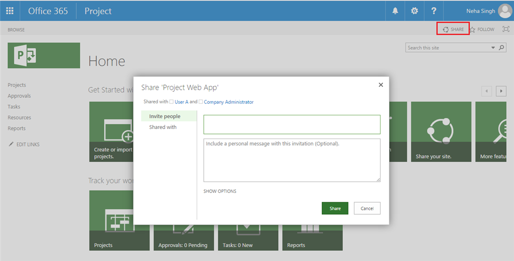Click the SHARE button in the ribbon
This screenshot has height=261, width=514.
point(453,29)
